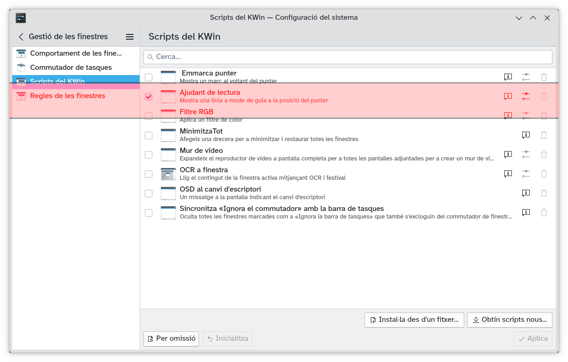The image size is (568, 362).
Task: Open Commutador de tasques page
Action: point(76,67)
